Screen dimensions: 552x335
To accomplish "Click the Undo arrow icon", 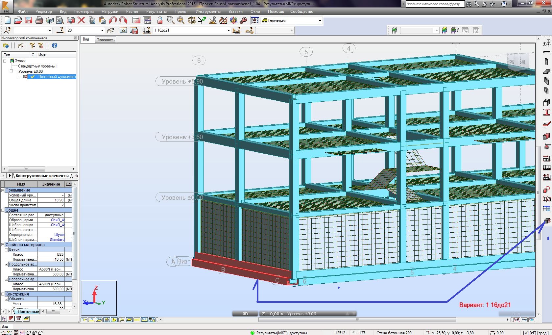I will pyautogui.click(x=113, y=20).
